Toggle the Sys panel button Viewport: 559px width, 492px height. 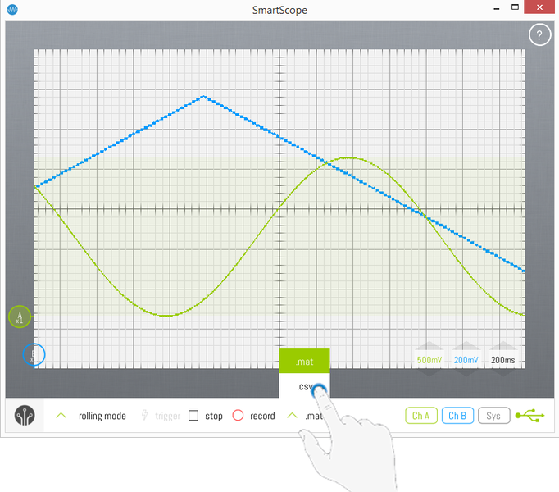pos(493,416)
